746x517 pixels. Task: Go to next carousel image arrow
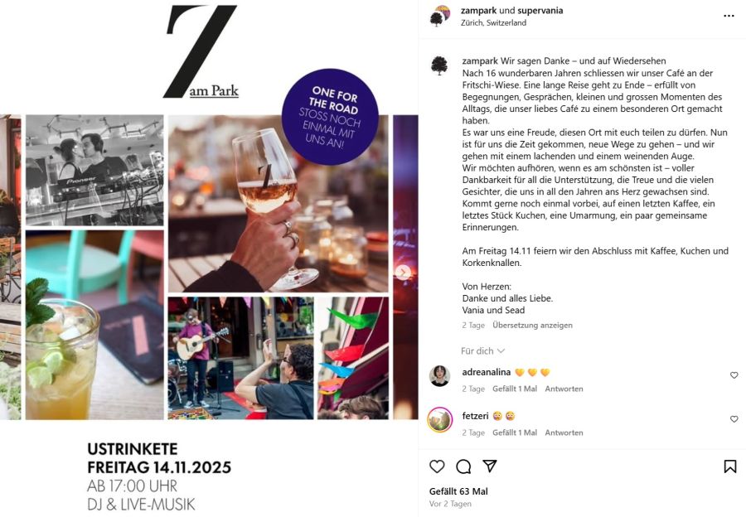(x=403, y=273)
